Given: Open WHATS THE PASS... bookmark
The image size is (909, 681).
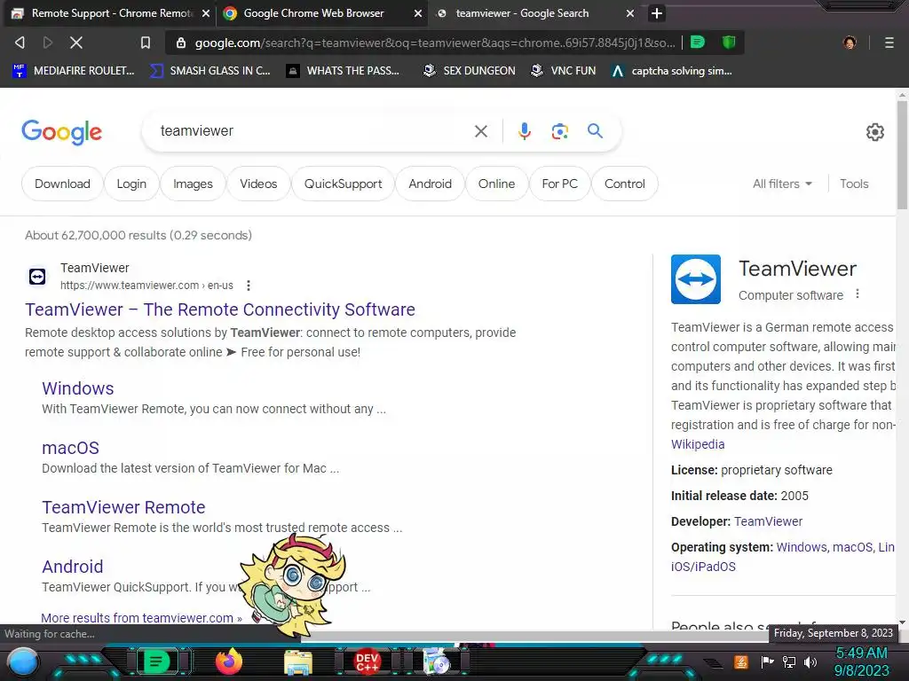Looking at the screenshot, I should (x=344, y=71).
